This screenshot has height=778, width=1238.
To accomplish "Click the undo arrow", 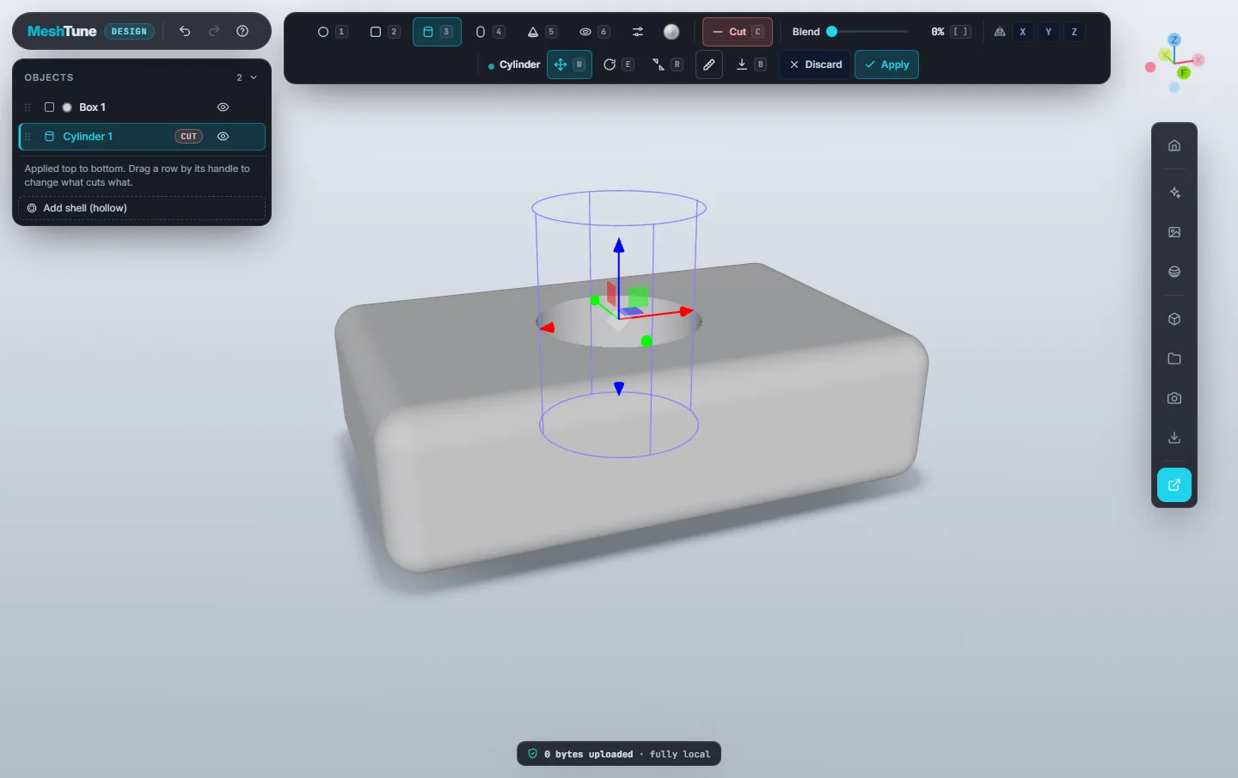I will 185,31.
